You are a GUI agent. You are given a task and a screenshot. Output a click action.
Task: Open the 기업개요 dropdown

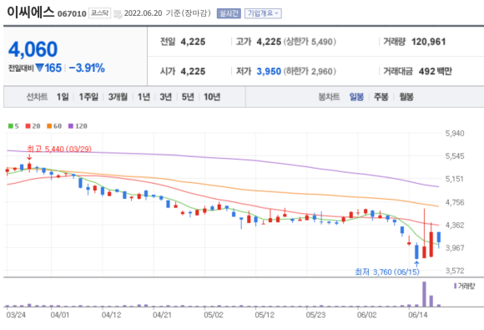[x=263, y=13]
